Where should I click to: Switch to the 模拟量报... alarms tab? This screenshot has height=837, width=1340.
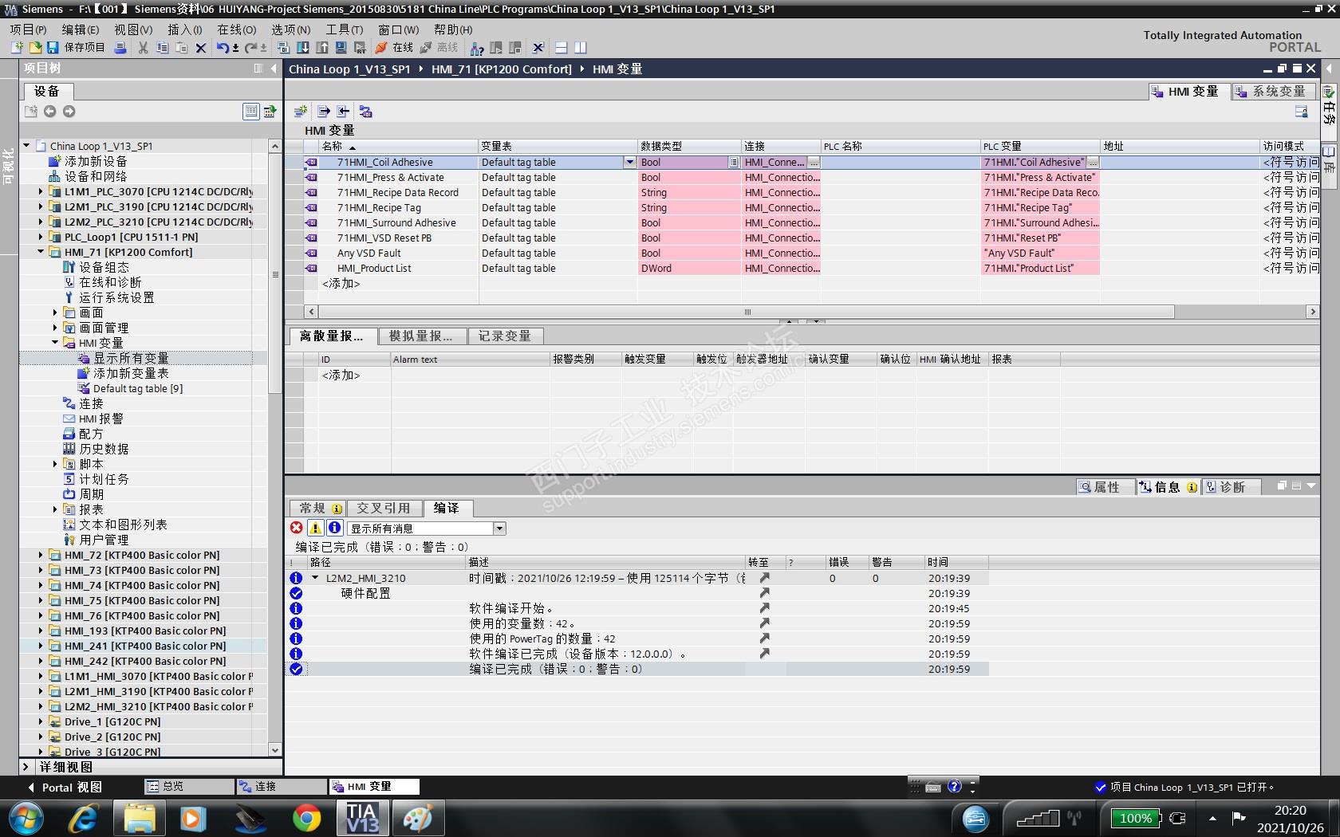421,336
